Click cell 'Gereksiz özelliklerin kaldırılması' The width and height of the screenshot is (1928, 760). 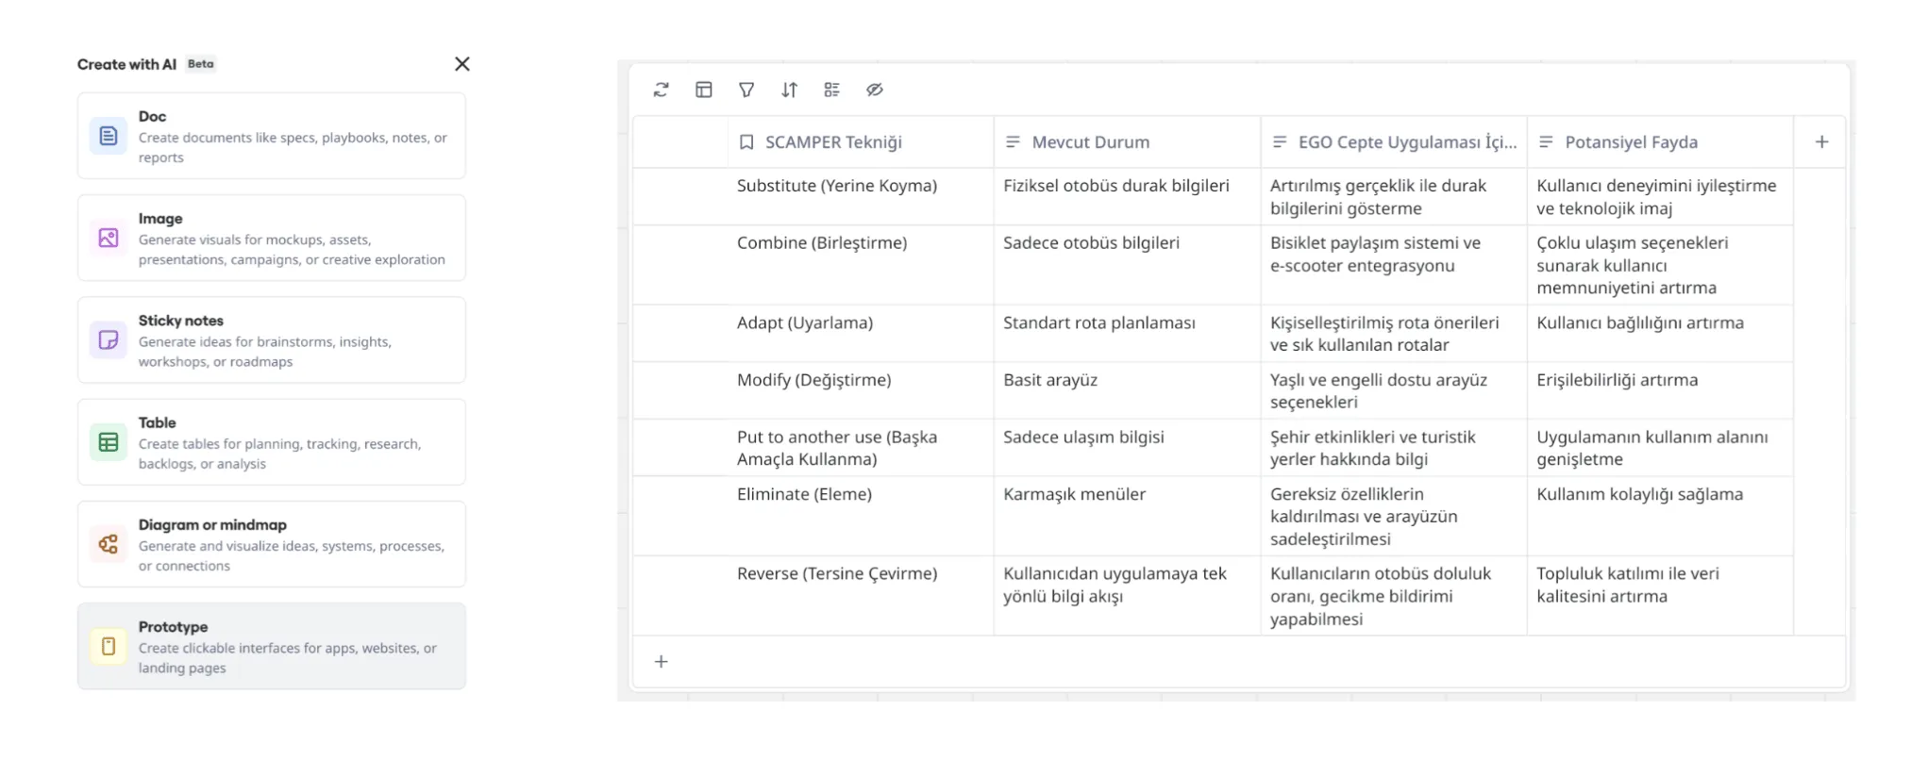pyautogui.click(x=1394, y=517)
